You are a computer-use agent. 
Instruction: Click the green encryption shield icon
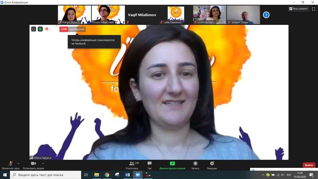coord(40,29)
